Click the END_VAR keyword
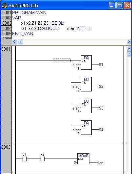132x174 pixels. (23, 34)
